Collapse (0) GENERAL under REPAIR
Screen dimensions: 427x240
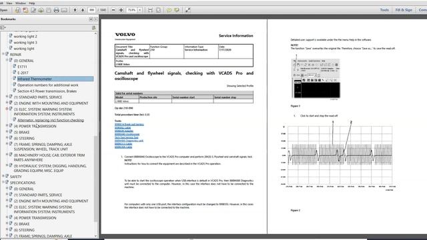pos(7,60)
